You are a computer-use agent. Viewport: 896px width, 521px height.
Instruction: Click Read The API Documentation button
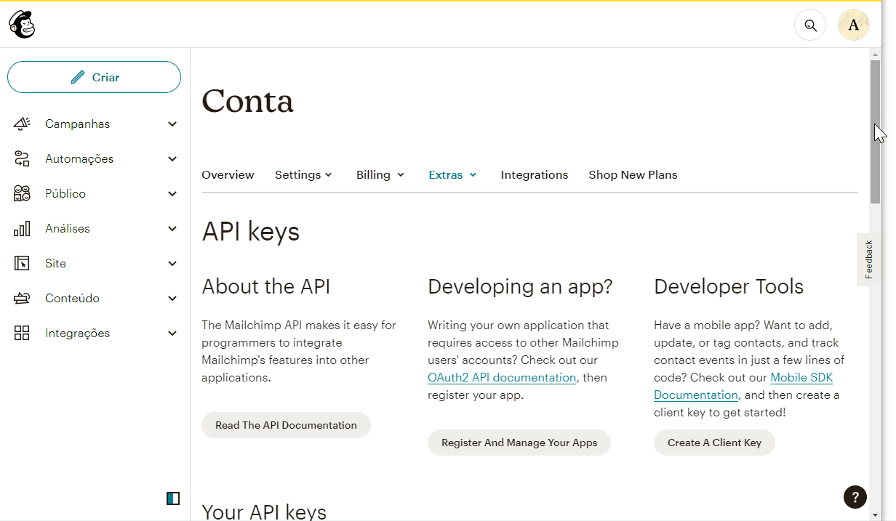point(286,425)
